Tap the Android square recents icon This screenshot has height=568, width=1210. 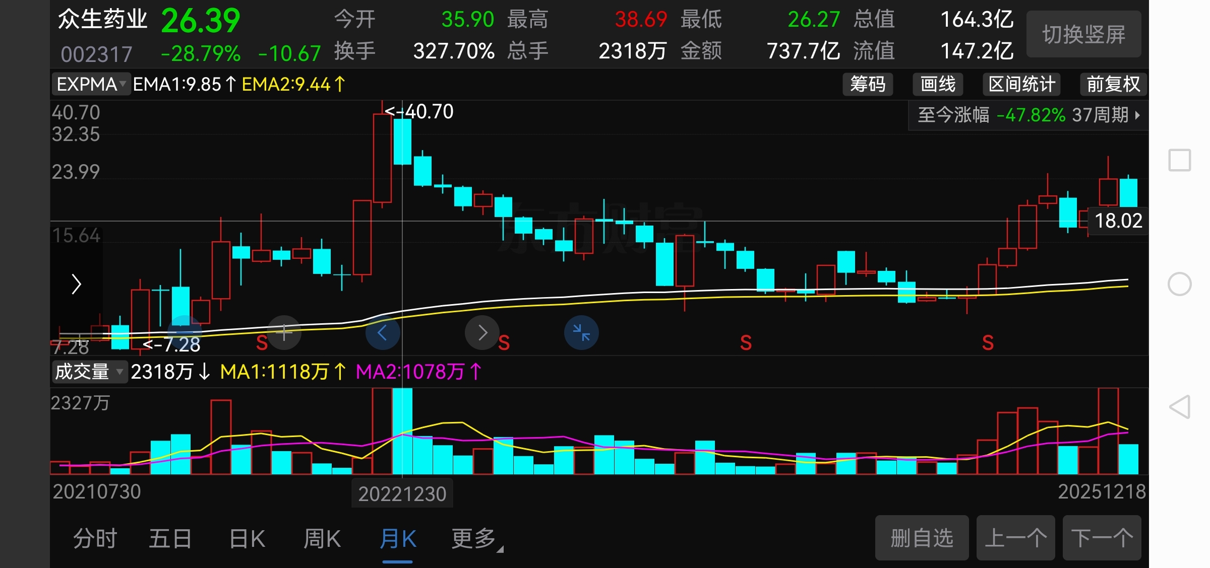pyautogui.click(x=1179, y=160)
